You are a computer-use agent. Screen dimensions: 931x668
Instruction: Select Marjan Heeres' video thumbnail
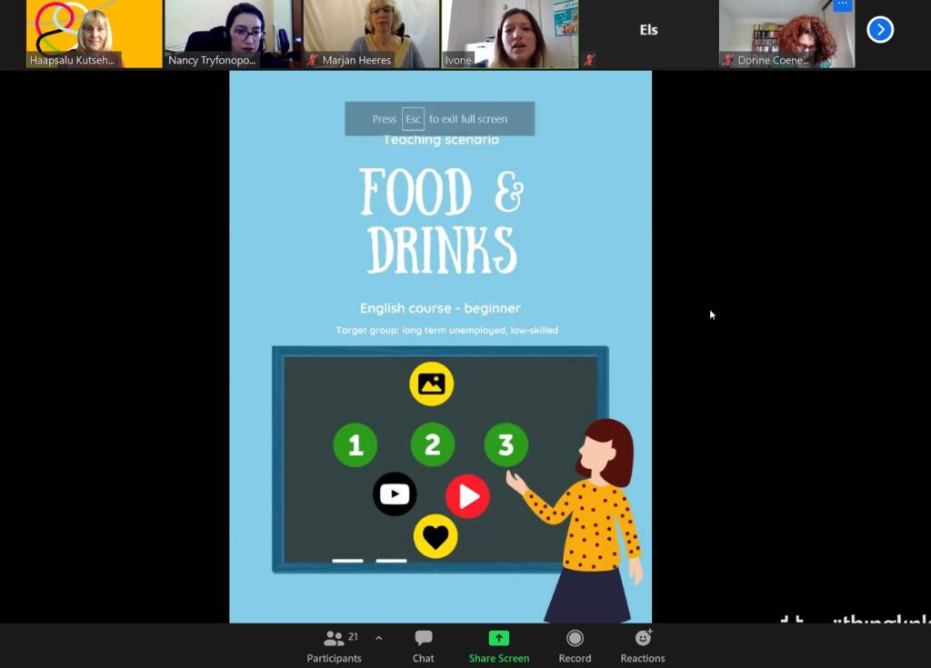[x=371, y=34]
